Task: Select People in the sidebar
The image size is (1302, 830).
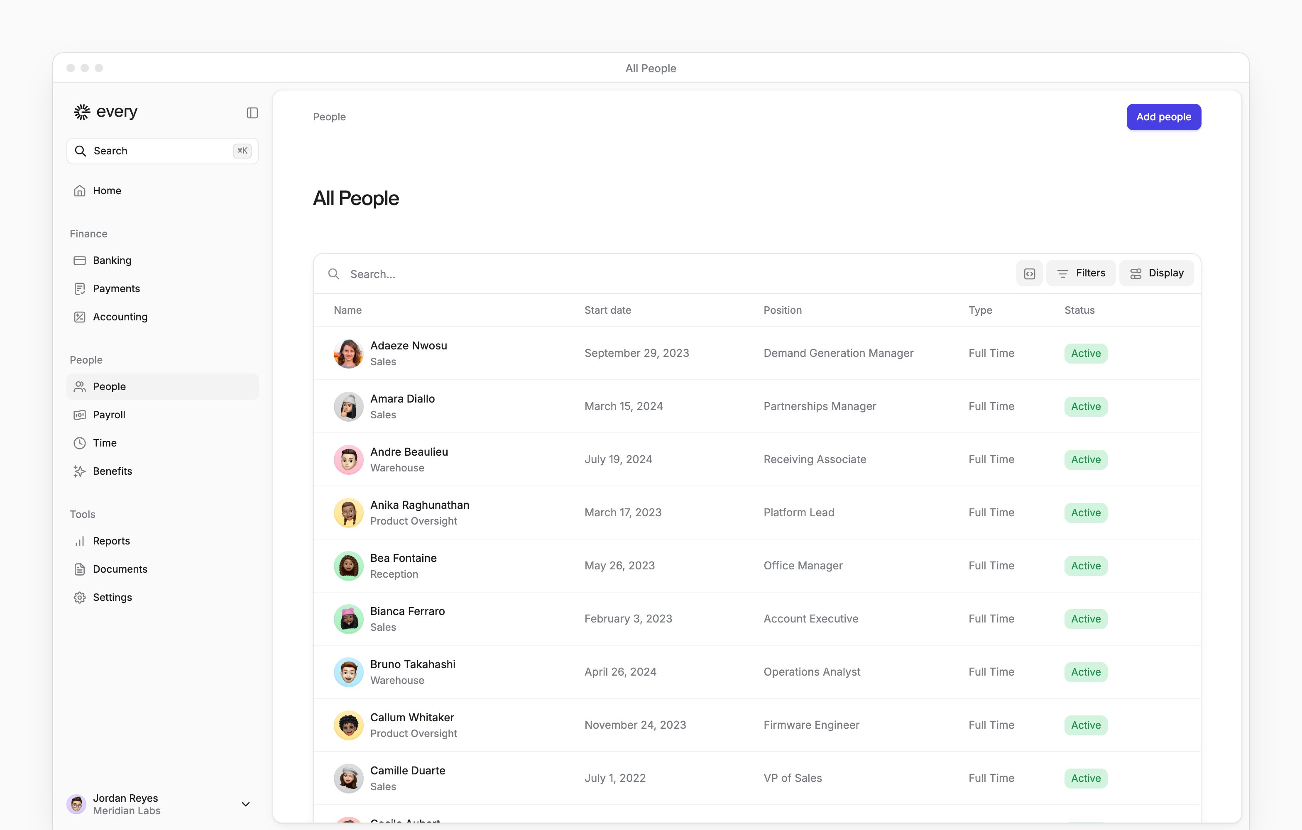Action: coord(163,386)
